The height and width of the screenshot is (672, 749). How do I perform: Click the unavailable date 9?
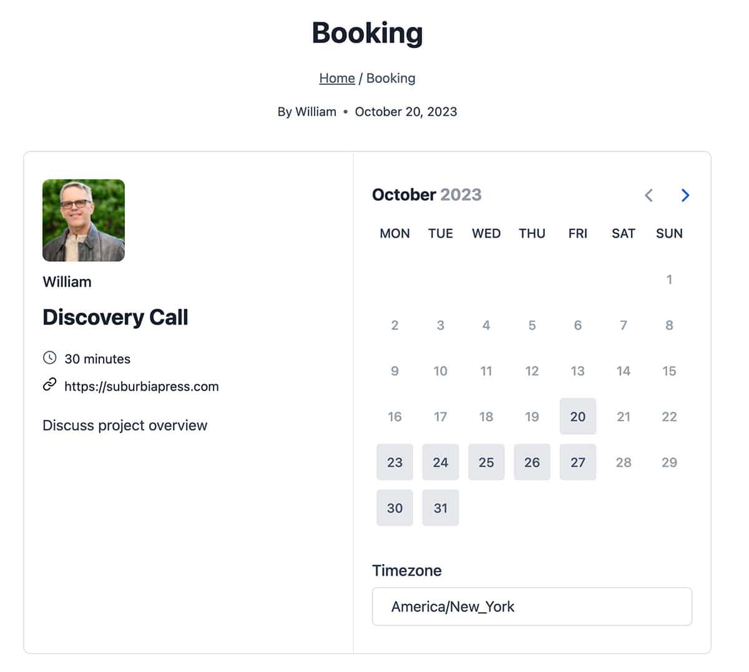[394, 371]
